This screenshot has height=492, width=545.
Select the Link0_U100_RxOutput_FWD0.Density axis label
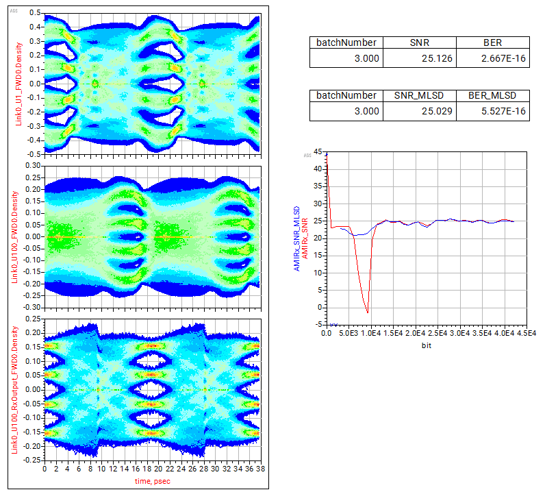(14, 390)
